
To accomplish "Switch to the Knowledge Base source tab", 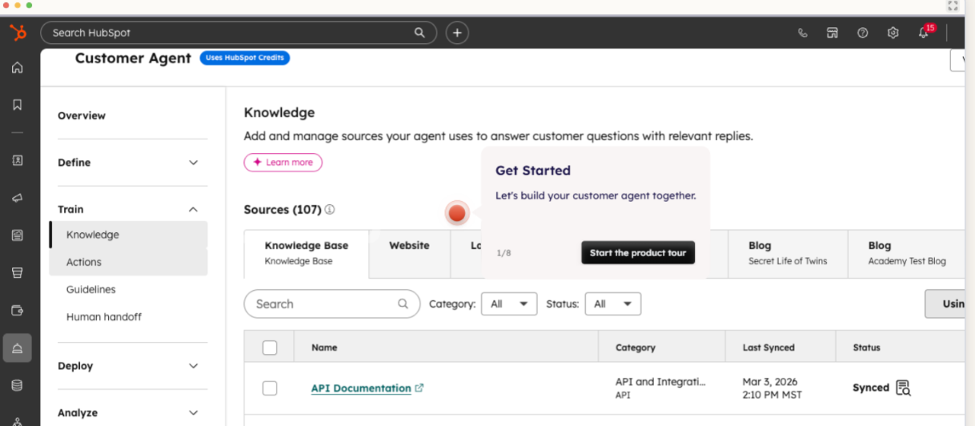I will (307, 253).
